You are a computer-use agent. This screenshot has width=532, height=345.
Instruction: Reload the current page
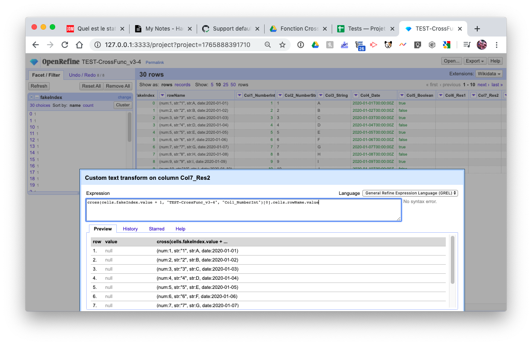(x=65, y=45)
